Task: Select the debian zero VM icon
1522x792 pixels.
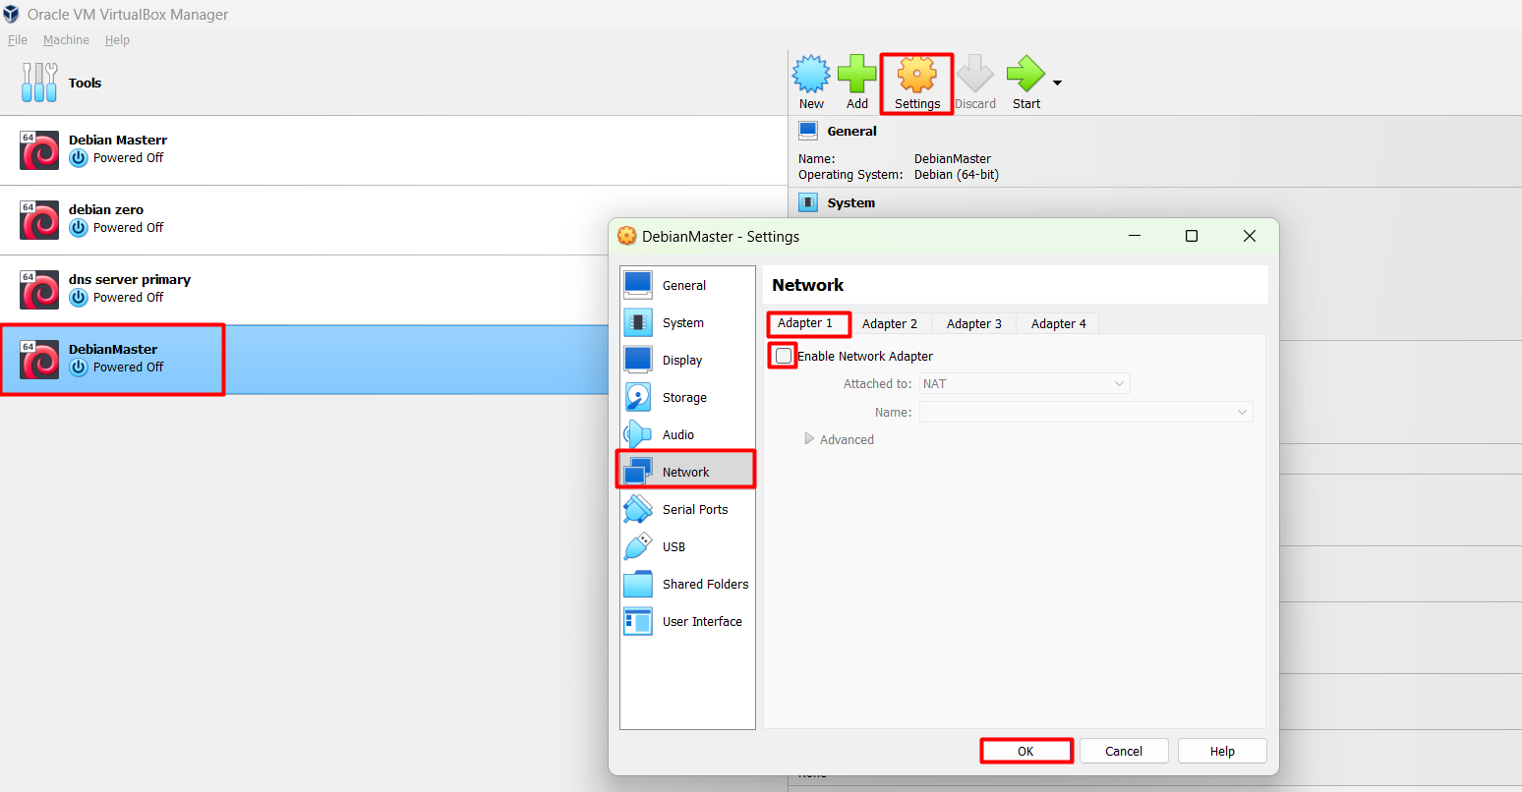Action: point(39,220)
